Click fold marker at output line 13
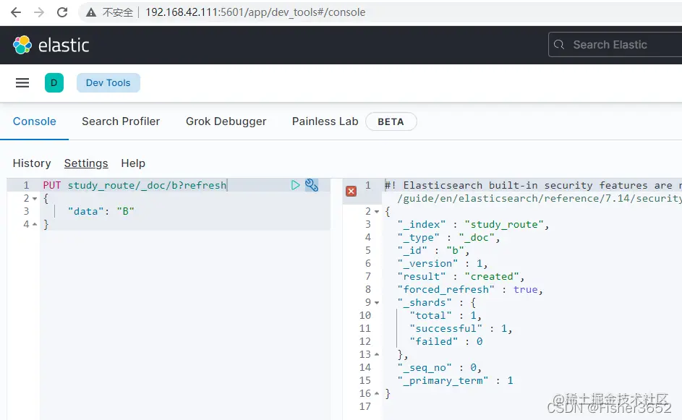The image size is (682, 420). 377,354
